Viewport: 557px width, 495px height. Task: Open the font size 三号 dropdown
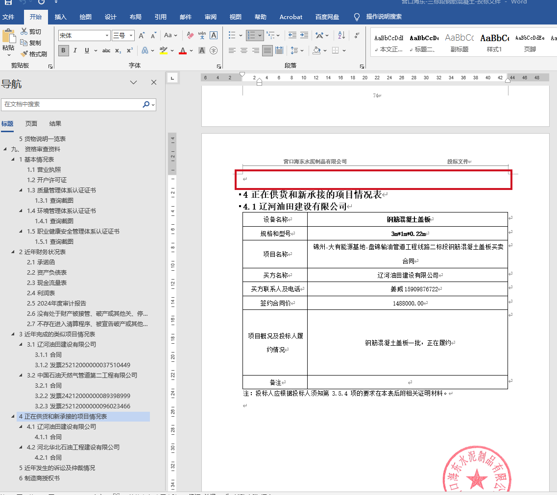(131, 36)
